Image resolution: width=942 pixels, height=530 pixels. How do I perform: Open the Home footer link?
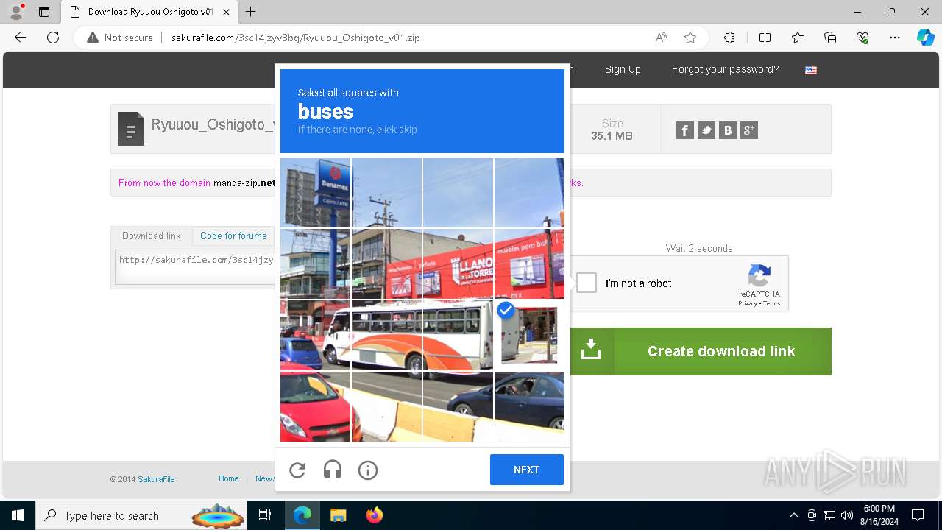229,478
